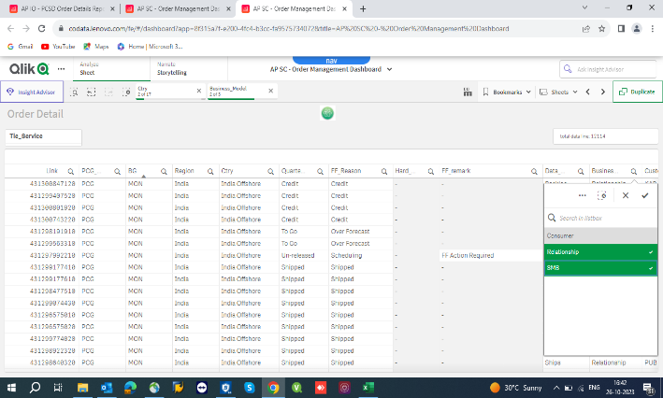Viewport: 663px width, 398px height.
Task: Go to the next sheet arrow
Action: click(602, 92)
